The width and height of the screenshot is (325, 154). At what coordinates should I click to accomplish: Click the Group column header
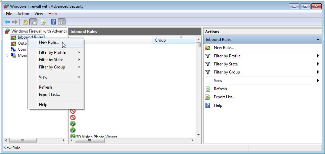point(174,40)
